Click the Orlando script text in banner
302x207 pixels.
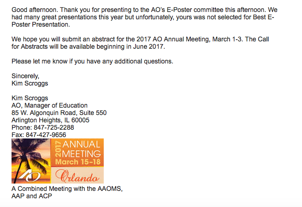tap(77, 176)
